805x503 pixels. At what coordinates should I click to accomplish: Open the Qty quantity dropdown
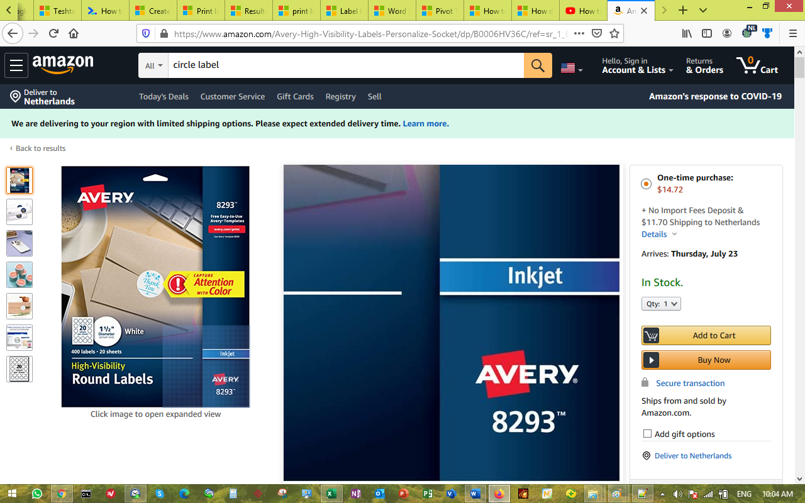[x=661, y=304]
